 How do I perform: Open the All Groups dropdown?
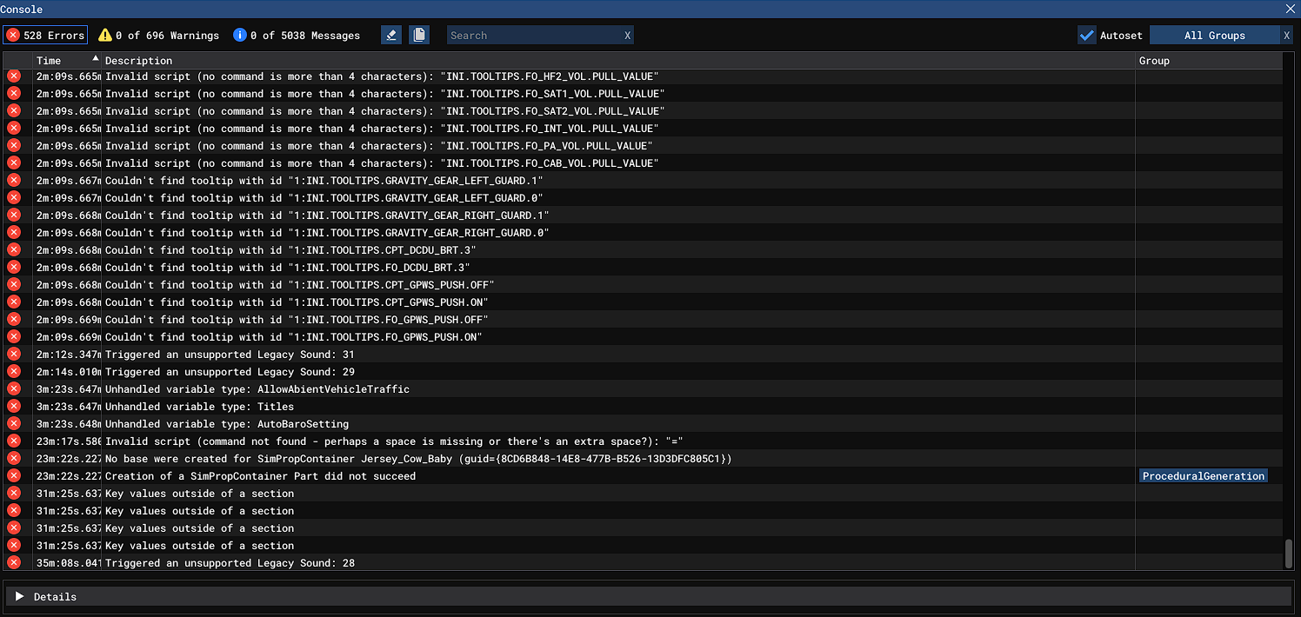[1214, 36]
